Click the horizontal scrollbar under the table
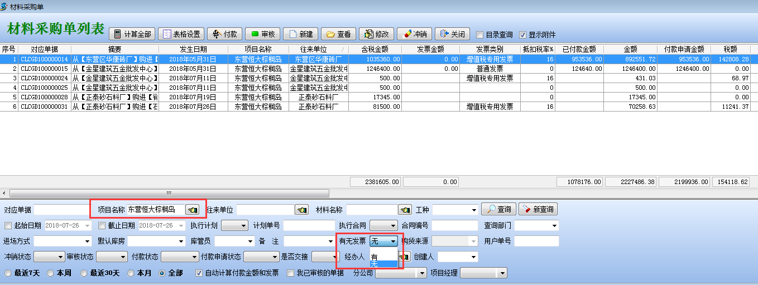This screenshot has width=758, height=285. (x=167, y=192)
